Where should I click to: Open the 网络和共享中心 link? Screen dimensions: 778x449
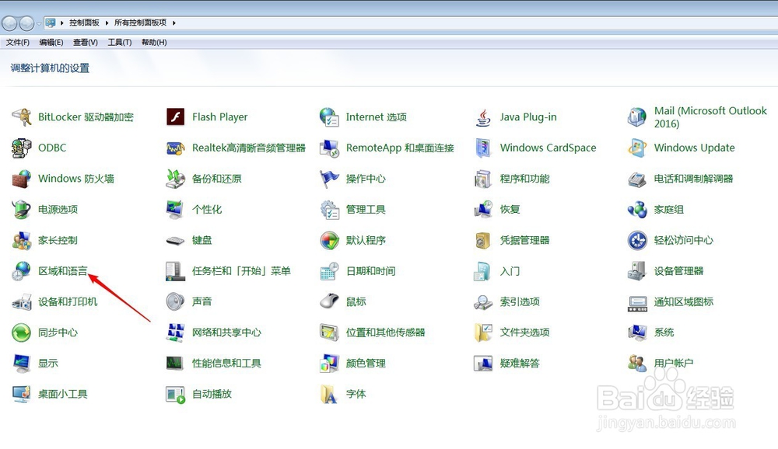coord(226,332)
